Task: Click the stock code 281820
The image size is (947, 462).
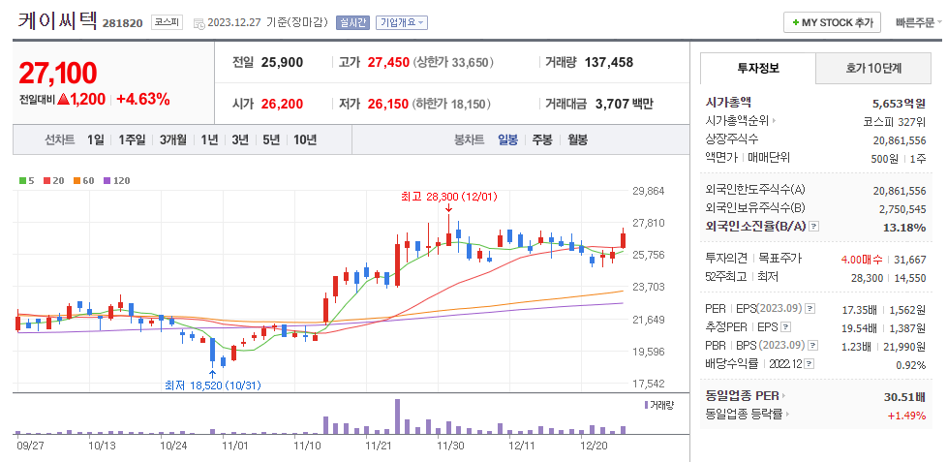Action: point(123,23)
